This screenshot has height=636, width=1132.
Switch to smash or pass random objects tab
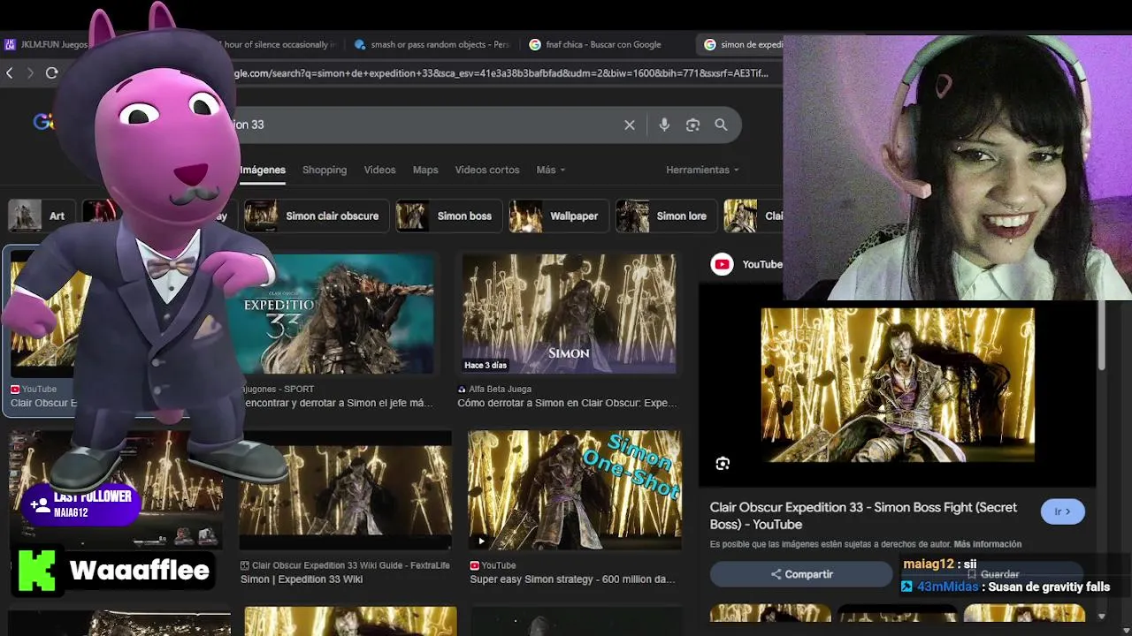pos(432,44)
